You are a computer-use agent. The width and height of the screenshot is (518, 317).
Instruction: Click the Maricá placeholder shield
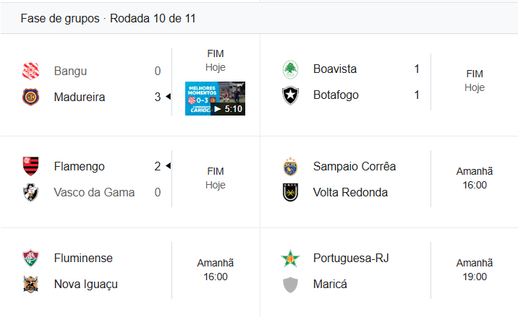[290, 284]
